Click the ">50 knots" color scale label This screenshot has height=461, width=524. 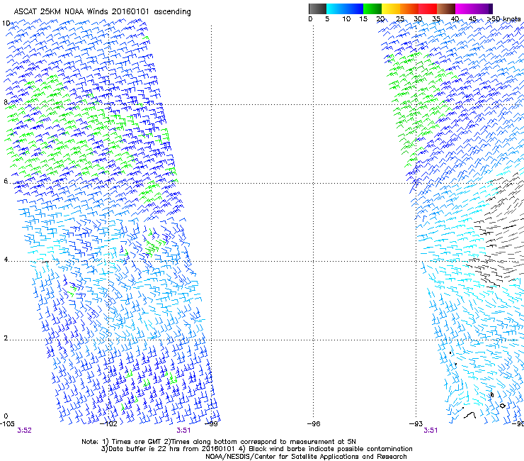[504, 19]
